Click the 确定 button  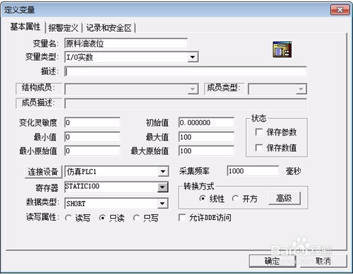(x=273, y=261)
